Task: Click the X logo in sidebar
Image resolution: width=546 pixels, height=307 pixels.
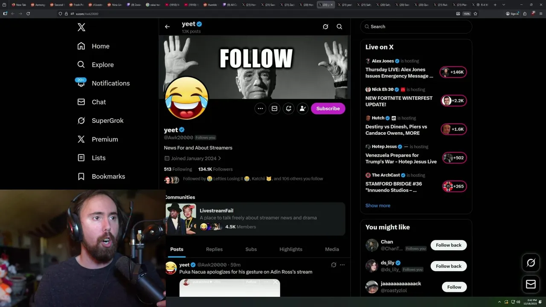Action: [81, 27]
